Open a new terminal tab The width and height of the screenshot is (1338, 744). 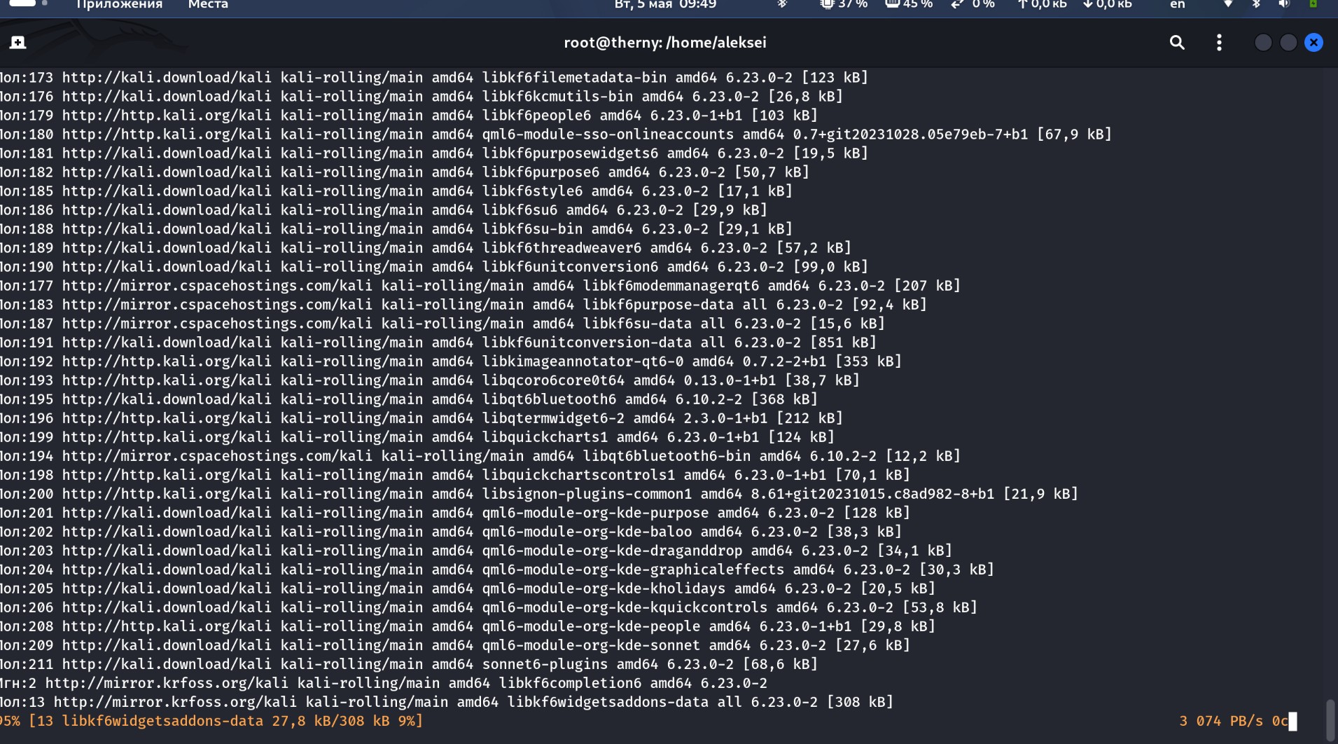coord(18,43)
